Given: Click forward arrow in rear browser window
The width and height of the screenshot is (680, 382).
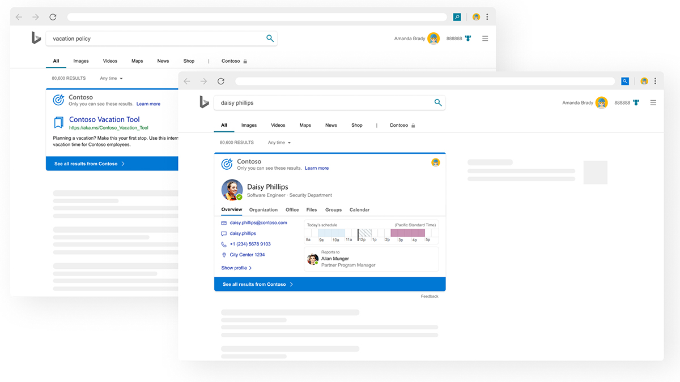Looking at the screenshot, I should [x=36, y=17].
